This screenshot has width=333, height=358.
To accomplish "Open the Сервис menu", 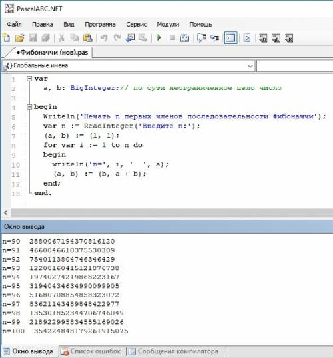I will point(137,24).
